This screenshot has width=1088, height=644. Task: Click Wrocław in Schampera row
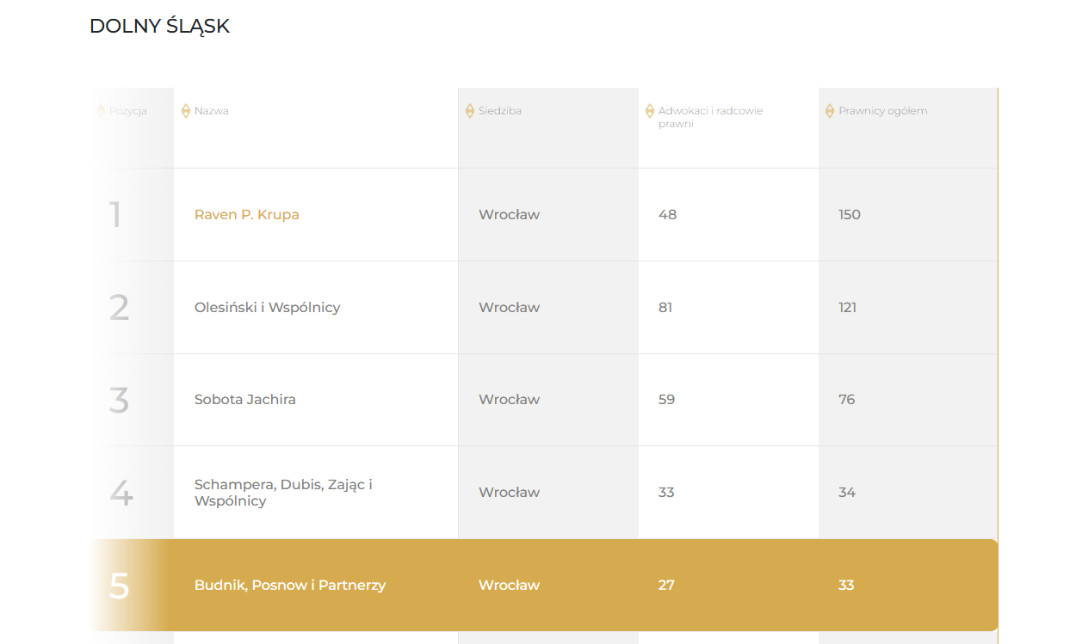coord(510,493)
